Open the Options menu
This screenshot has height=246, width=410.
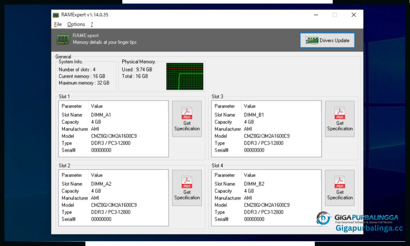76,24
